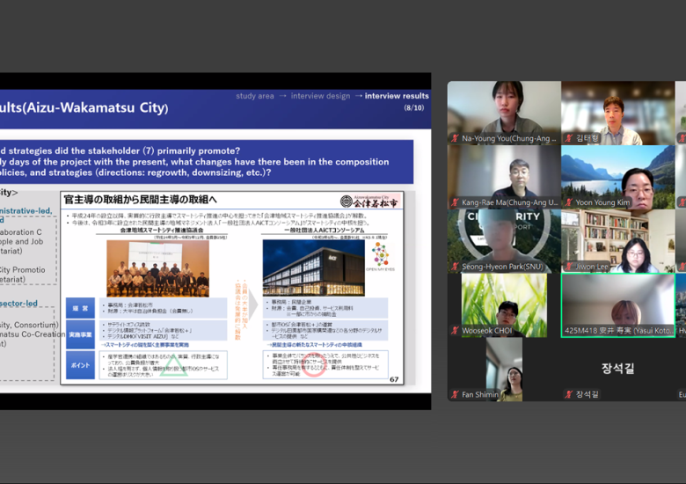Click the '(8/10)' slide counter
This screenshot has width=686, height=484.
point(414,107)
